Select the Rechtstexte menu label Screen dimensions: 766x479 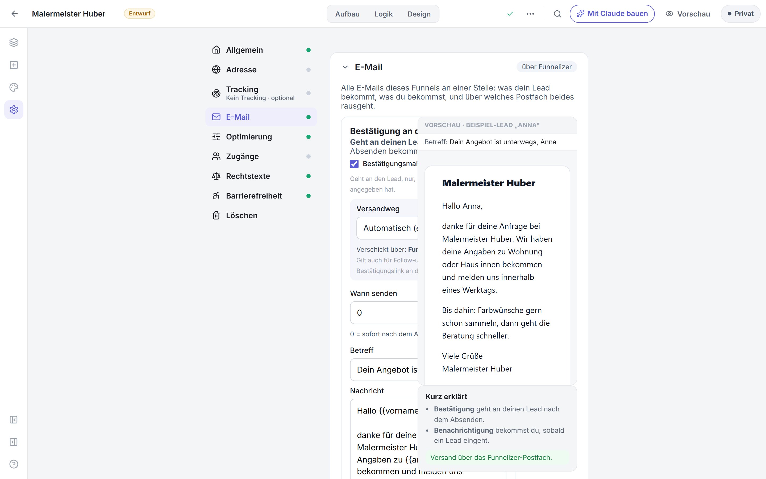pos(248,176)
